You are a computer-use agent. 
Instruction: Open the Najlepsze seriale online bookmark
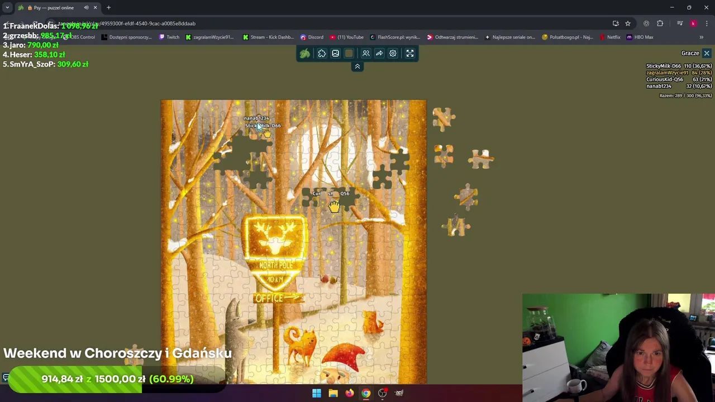[510, 37]
